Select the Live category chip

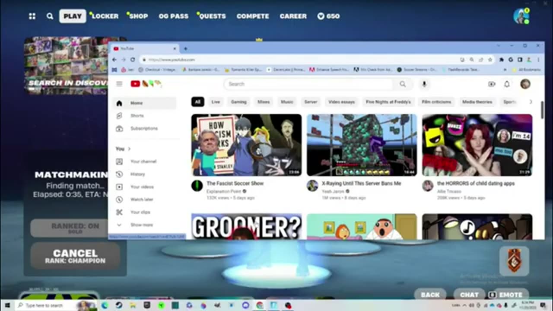point(216,102)
